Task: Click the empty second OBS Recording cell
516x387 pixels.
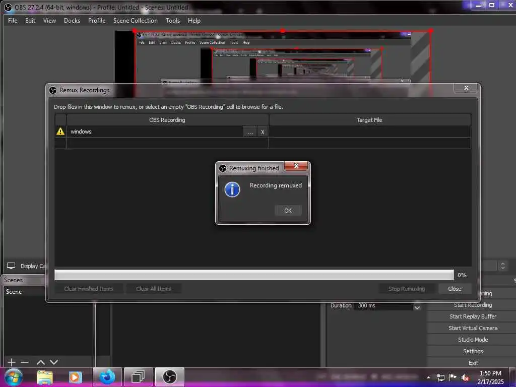Action: click(167, 143)
